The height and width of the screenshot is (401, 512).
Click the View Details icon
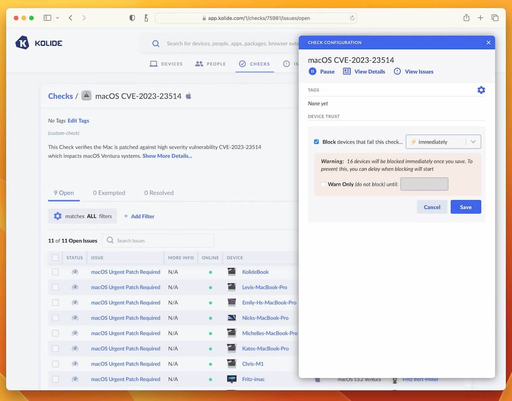pyautogui.click(x=347, y=72)
